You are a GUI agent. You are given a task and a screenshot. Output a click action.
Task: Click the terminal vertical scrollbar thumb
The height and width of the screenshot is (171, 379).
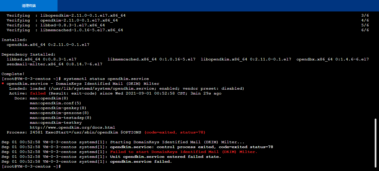(x=376, y=143)
